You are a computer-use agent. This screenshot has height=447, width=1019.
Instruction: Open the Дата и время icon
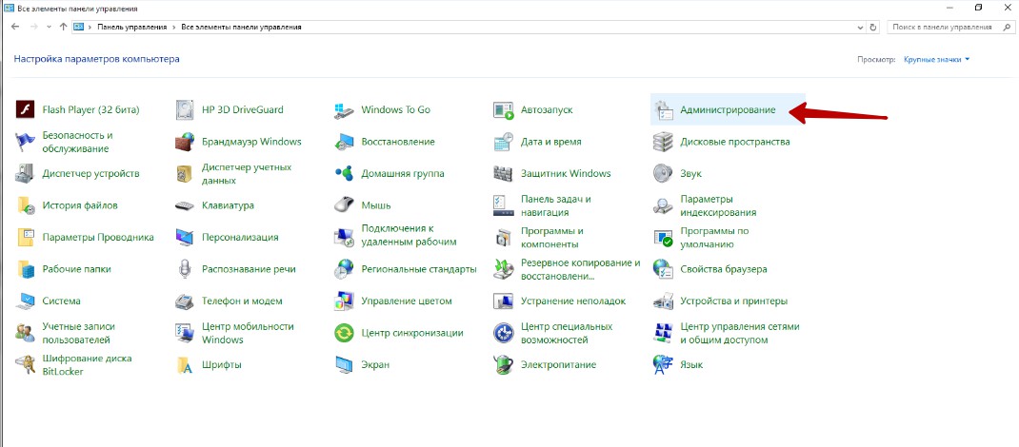(x=504, y=142)
